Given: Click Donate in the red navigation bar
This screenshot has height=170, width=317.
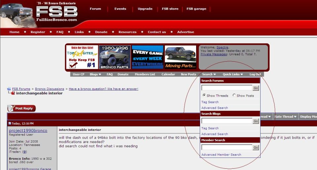Looking at the screenshot, I should [x=101, y=32].
